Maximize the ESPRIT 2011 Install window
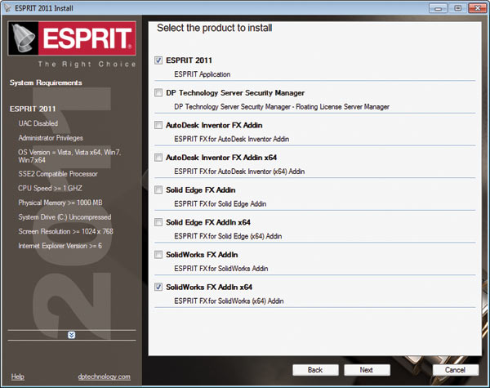This screenshot has width=490, height=388. (457, 8)
